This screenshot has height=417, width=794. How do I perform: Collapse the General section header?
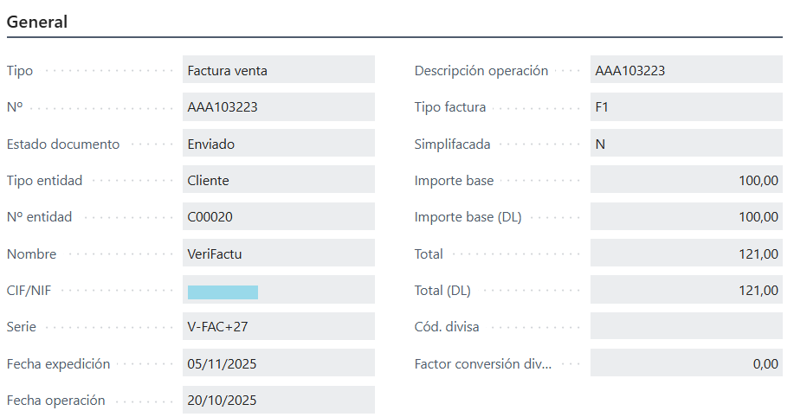click(x=37, y=22)
